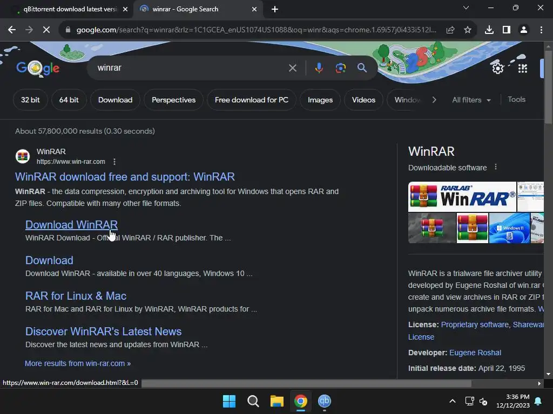
Task: Open File Explorer from taskbar
Action: (277, 401)
